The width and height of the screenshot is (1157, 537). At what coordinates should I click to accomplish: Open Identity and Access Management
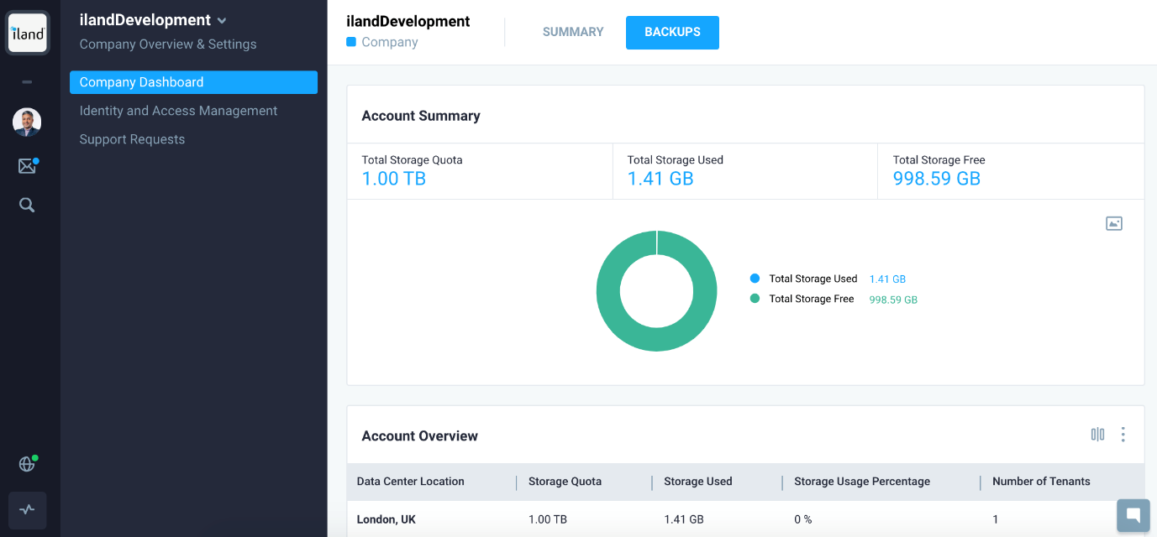tap(178, 111)
